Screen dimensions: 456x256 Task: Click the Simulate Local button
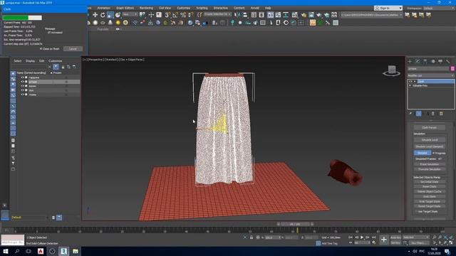(429, 140)
